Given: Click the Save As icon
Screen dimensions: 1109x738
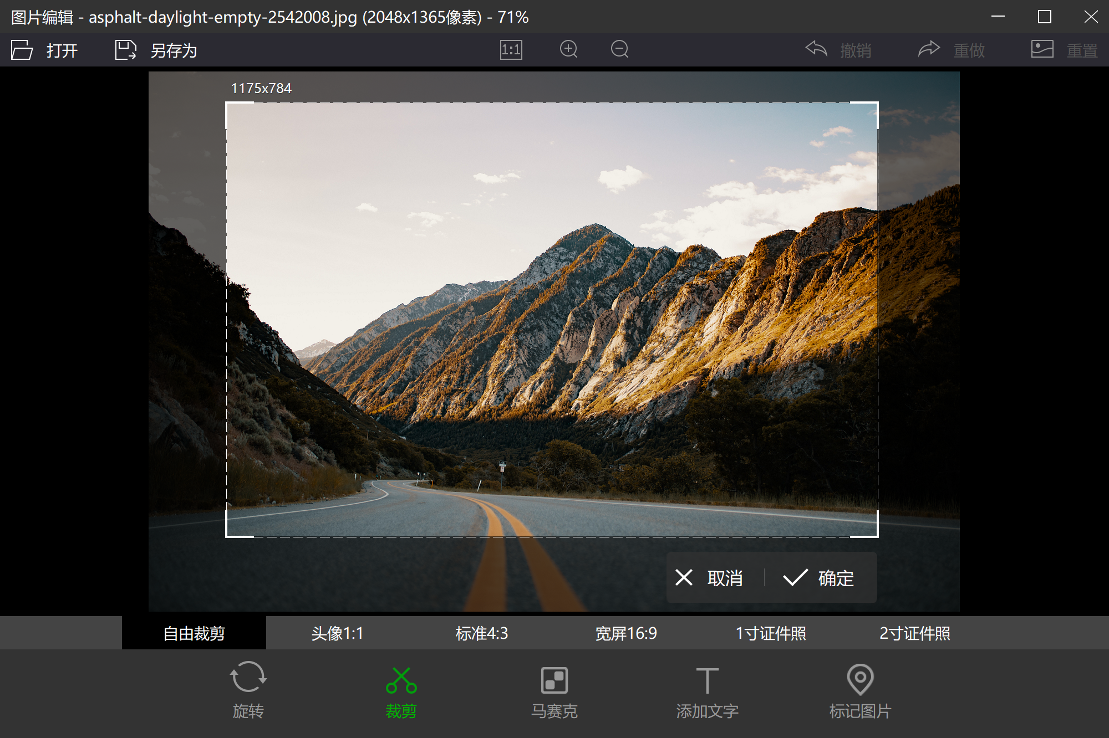Looking at the screenshot, I should (125, 50).
